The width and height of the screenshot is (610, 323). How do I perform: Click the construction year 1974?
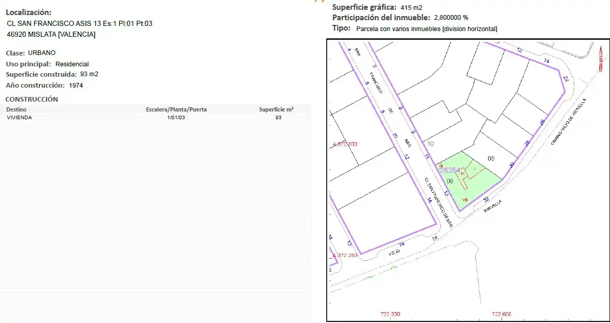[76, 85]
